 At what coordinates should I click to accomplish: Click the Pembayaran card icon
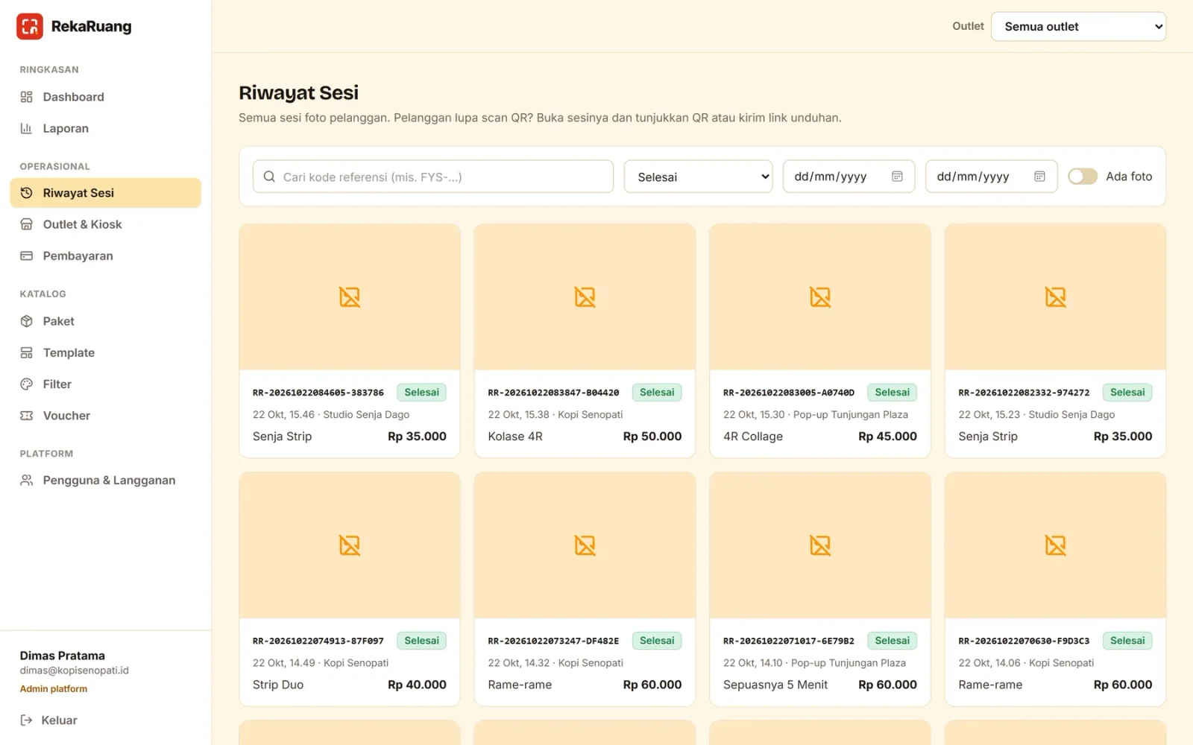click(26, 256)
